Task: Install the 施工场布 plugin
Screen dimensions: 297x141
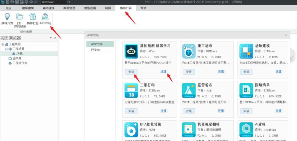Action: pos(189,72)
